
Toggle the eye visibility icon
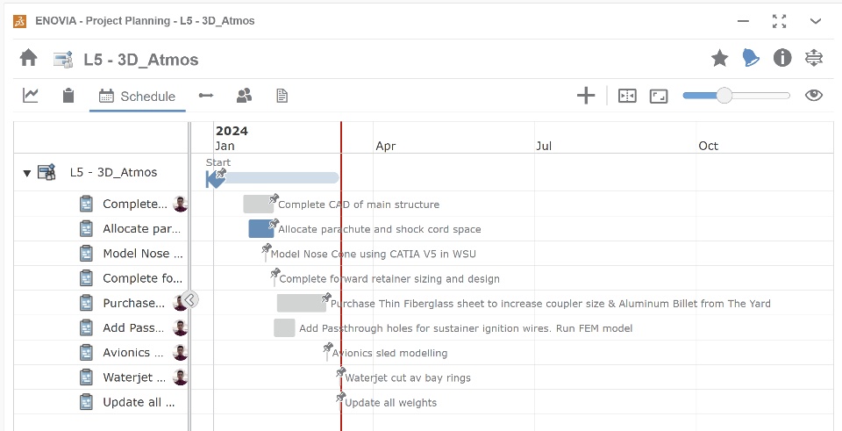(814, 96)
